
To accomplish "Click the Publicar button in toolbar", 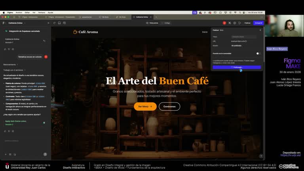I will pos(247,23).
